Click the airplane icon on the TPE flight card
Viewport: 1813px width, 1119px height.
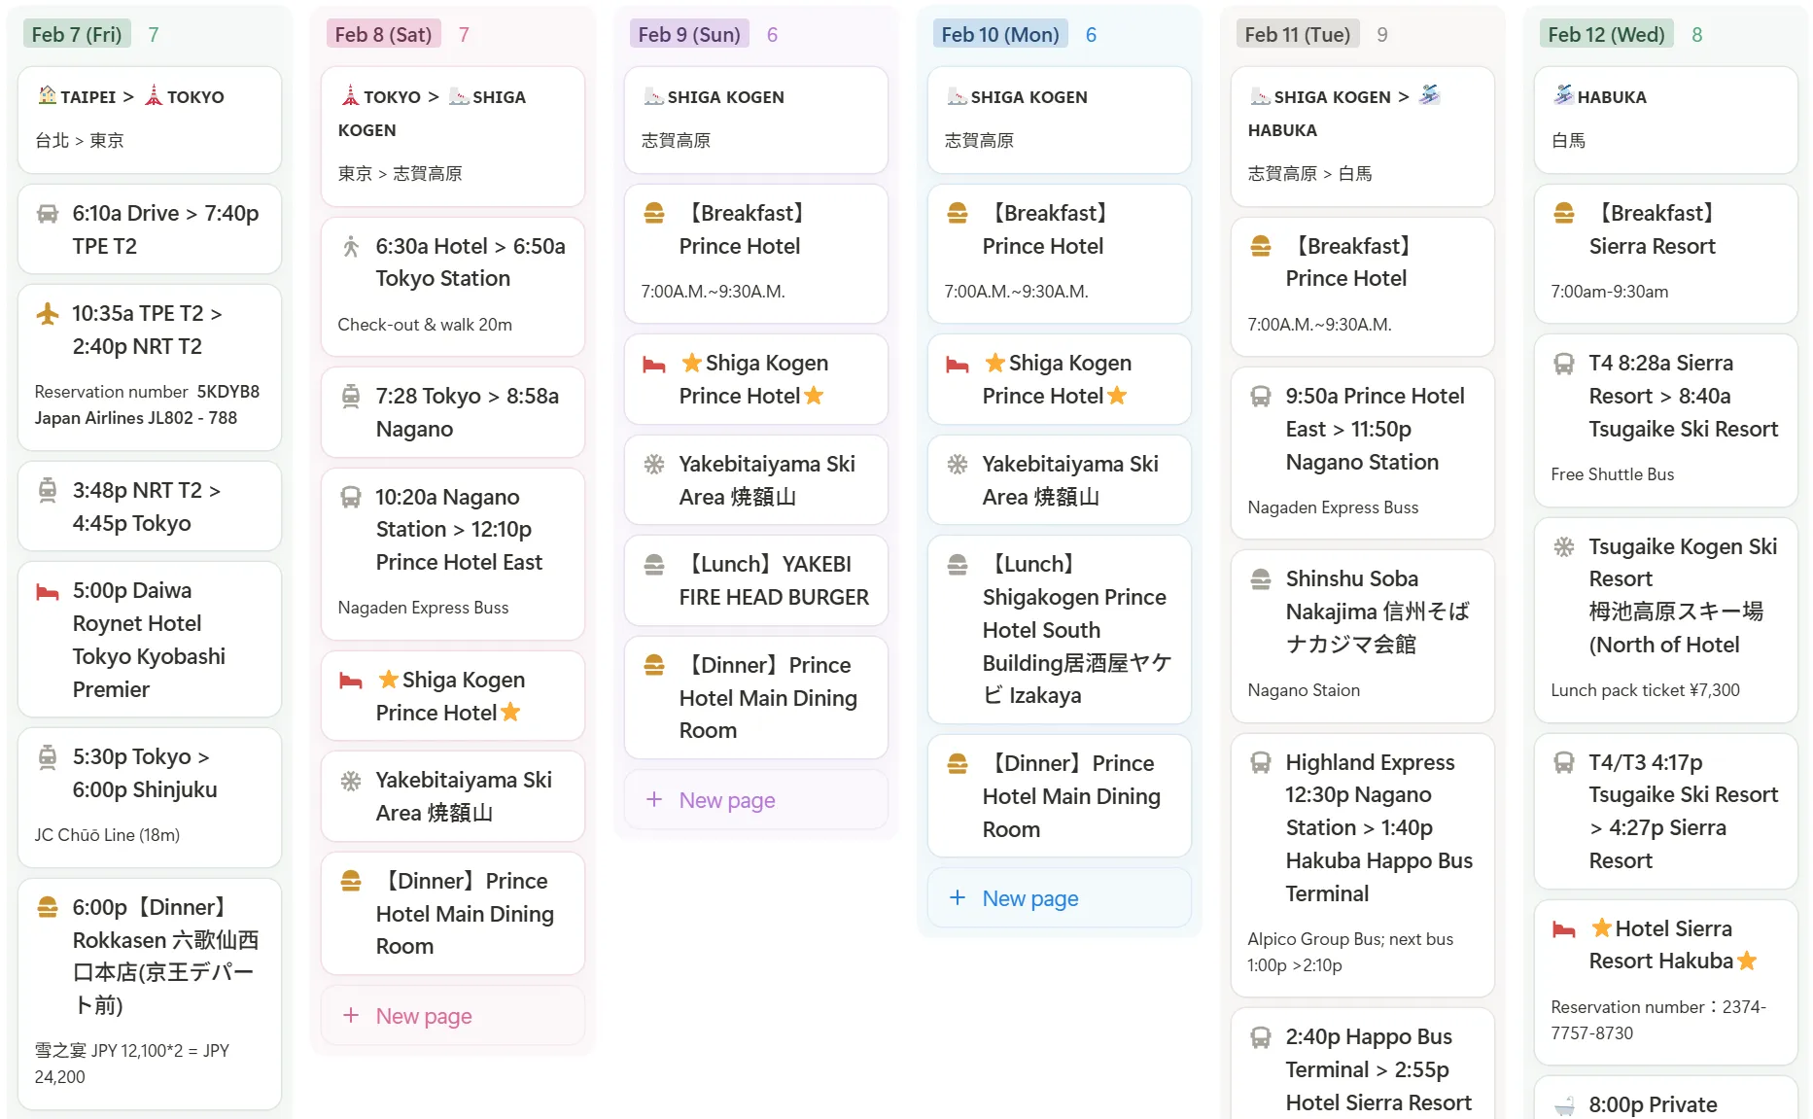47,314
